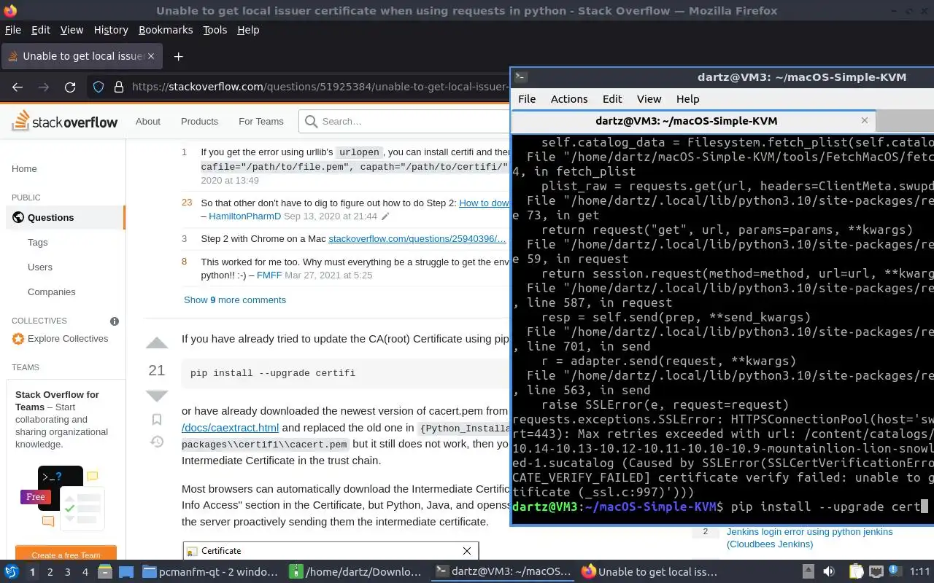Image resolution: width=934 pixels, height=583 pixels.
Task: Open Companies in left sidebar
Action: pos(52,291)
